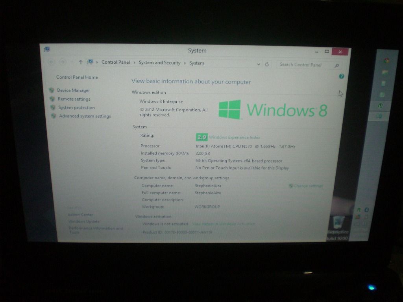Open Performance Information and Tools

96,230
